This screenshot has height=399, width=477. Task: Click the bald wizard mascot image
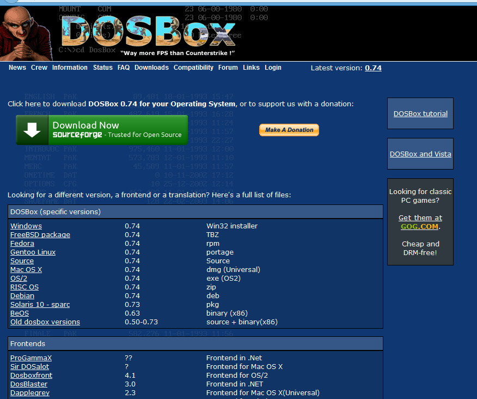click(26, 33)
